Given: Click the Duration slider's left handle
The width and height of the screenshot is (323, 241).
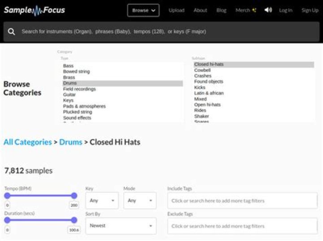Looking at the screenshot, I should coord(7,220).
